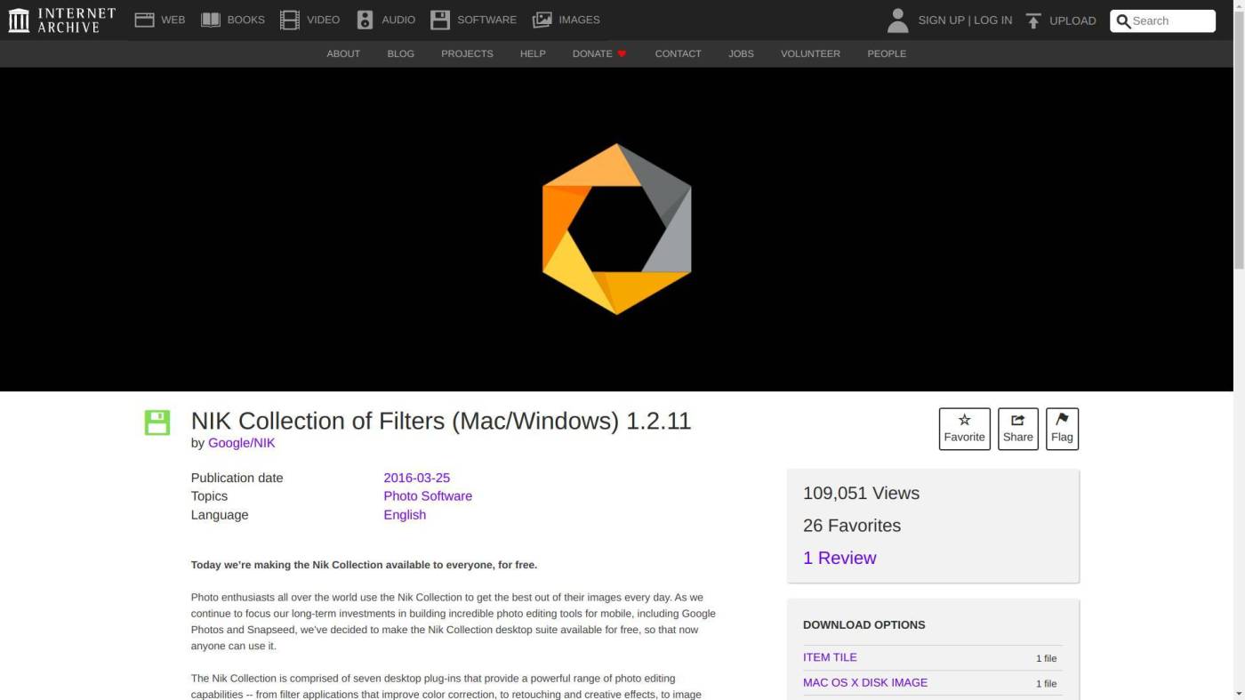Click the upload arrow icon
This screenshot has width=1245, height=700.
pos(1033,20)
